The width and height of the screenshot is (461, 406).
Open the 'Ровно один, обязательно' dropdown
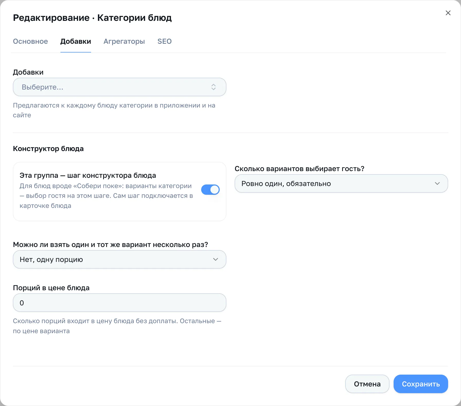point(341,183)
